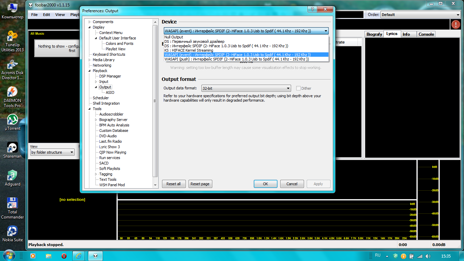Open the Windows Explorer taskbar icon
Viewport: 464px width, 261px height.
(49, 256)
